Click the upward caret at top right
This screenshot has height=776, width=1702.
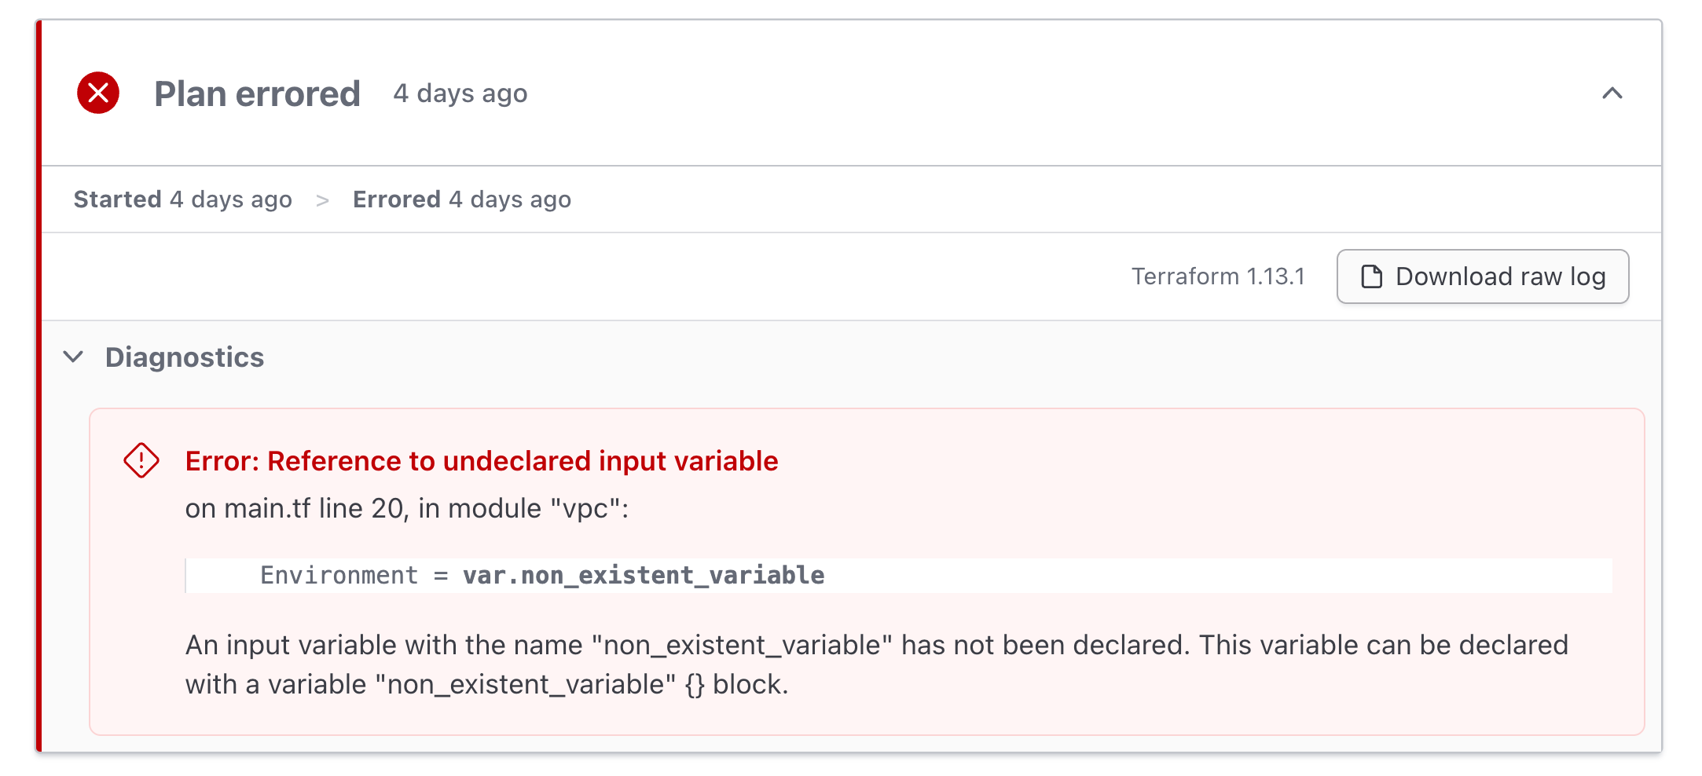pyautogui.click(x=1612, y=93)
